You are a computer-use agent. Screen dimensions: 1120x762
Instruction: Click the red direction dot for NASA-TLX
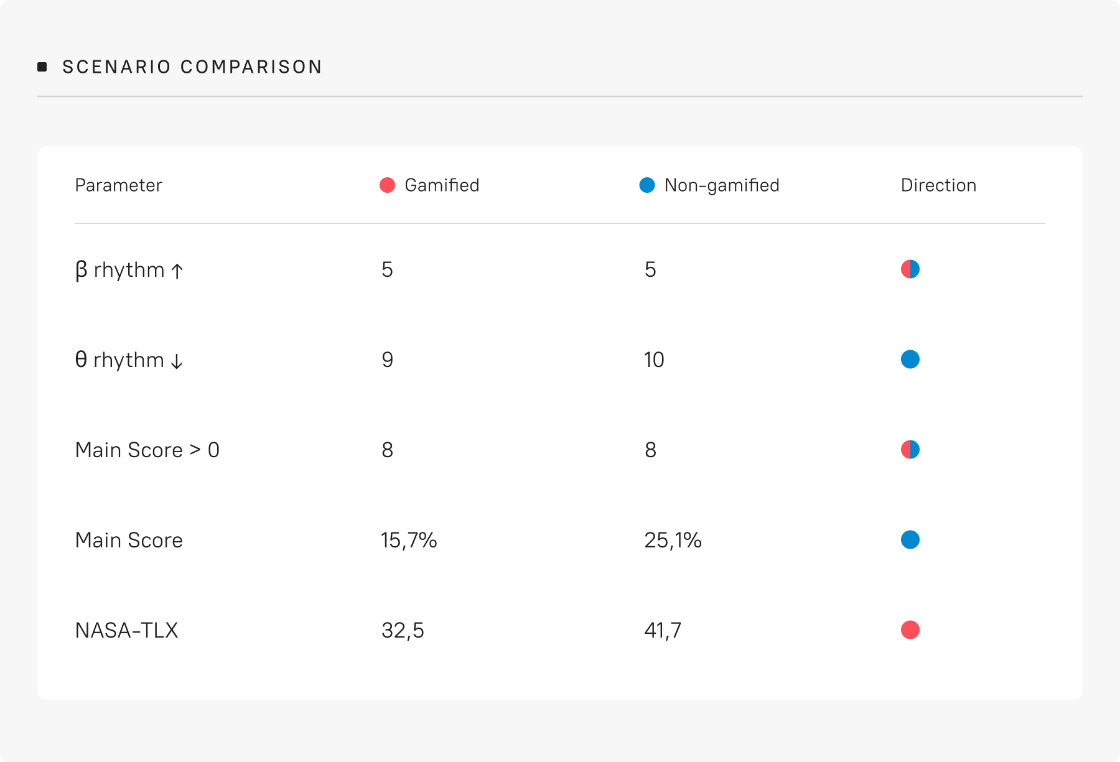click(x=910, y=630)
